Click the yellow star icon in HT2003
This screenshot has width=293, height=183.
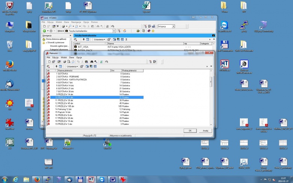[x=153, y=31]
